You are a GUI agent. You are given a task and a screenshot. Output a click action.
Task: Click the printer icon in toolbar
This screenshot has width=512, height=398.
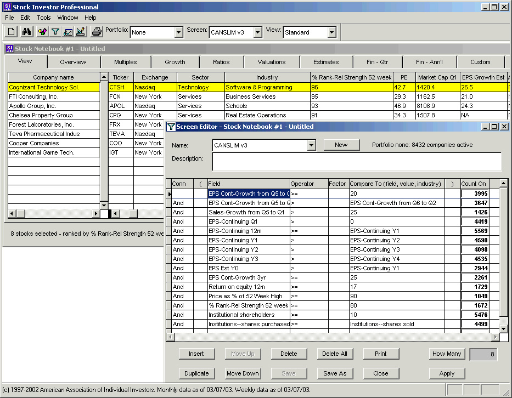coord(97,32)
